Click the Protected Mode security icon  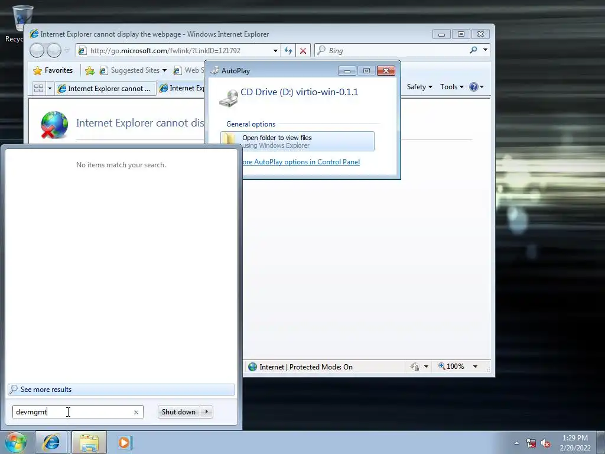pos(415,367)
